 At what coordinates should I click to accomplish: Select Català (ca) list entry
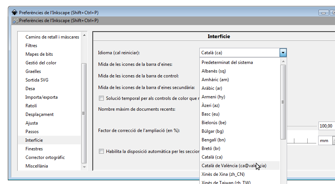click(240, 157)
